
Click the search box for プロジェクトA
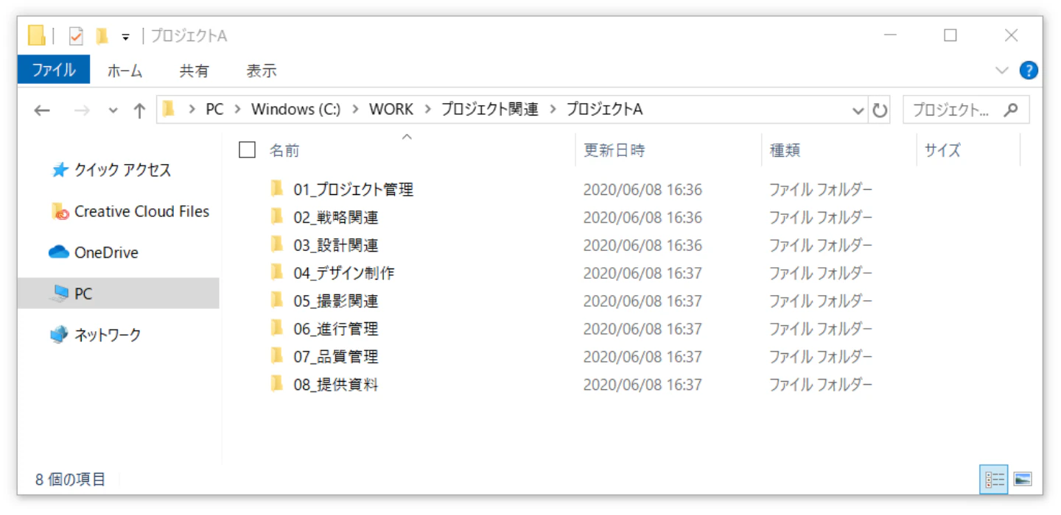[966, 110]
